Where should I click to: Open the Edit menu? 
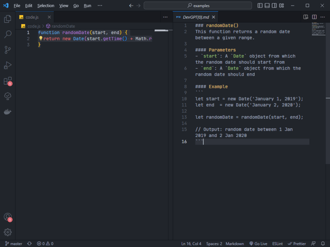point(28,6)
